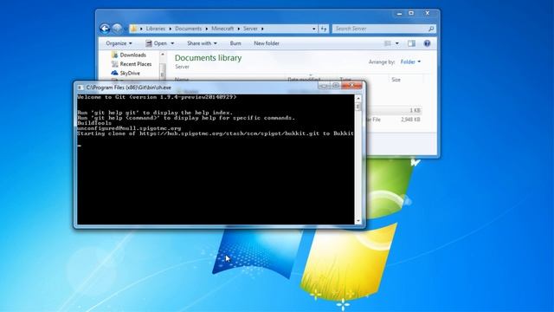Close the Explorer window
This screenshot has width=554, height=312.
click(428, 13)
